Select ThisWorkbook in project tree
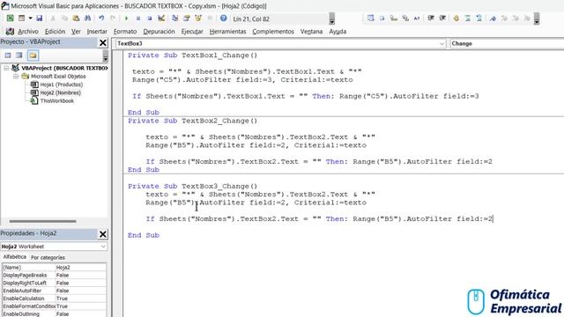Image resolution: width=564 pixels, height=317 pixels. pyautogui.click(x=56, y=101)
